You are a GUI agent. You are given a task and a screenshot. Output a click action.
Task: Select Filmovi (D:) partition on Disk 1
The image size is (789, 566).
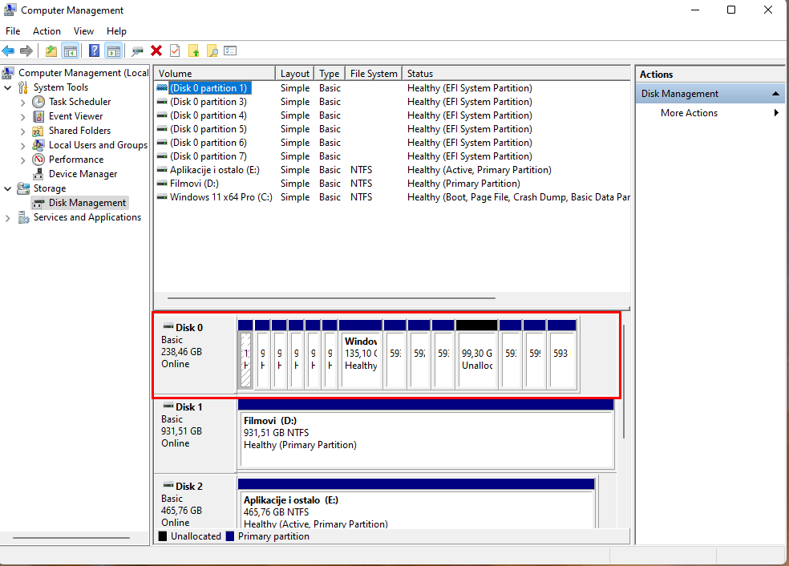(427, 435)
